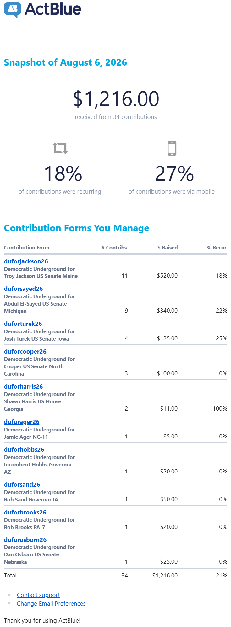Screen dimensions: 231x627
Task: Open the duforsayed26 contribution form link
Action: coord(23,289)
